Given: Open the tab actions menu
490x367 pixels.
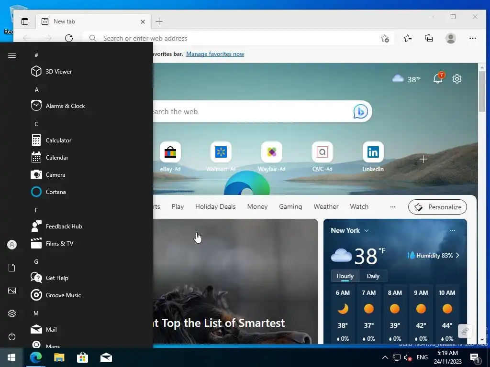Looking at the screenshot, I should click(25, 21).
